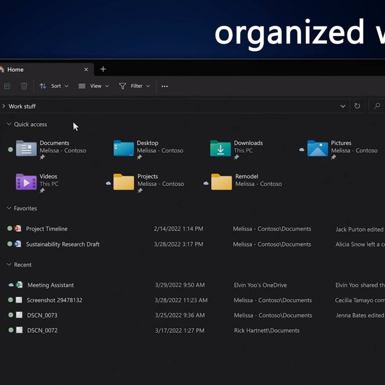Click the cloud status icon beside Pictures

point(302,150)
